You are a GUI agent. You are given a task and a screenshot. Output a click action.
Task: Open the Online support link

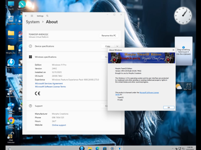(59, 125)
